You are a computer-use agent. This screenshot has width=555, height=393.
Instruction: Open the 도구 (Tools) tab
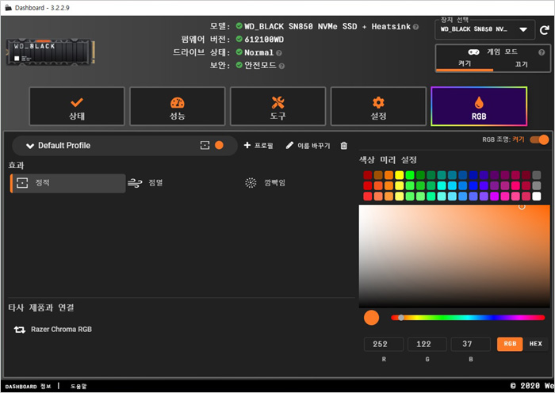point(277,106)
